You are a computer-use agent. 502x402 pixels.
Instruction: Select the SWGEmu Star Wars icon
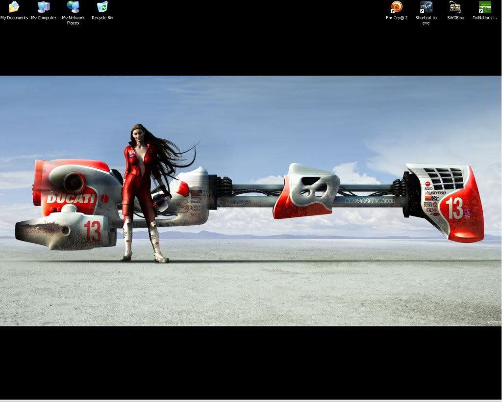[x=455, y=7]
